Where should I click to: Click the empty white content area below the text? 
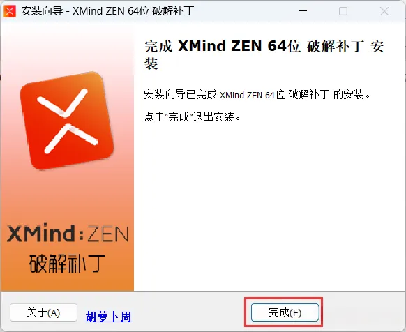point(269,207)
